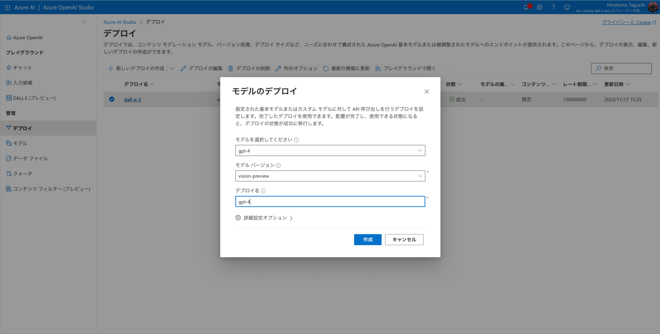The height and width of the screenshot is (334, 660).
Task: Open deployment in プレイグラウンドで開く
Action: tap(405, 68)
